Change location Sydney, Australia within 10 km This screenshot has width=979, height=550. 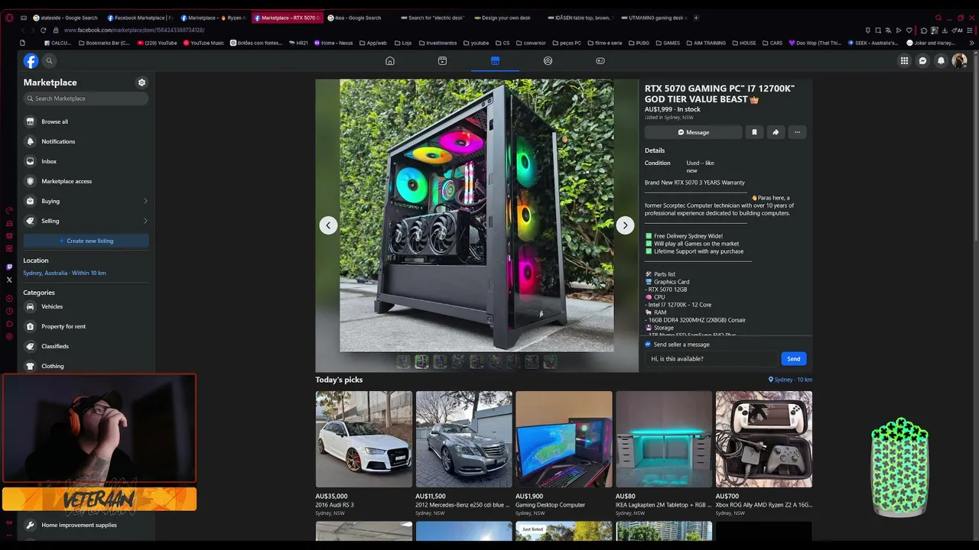click(64, 273)
